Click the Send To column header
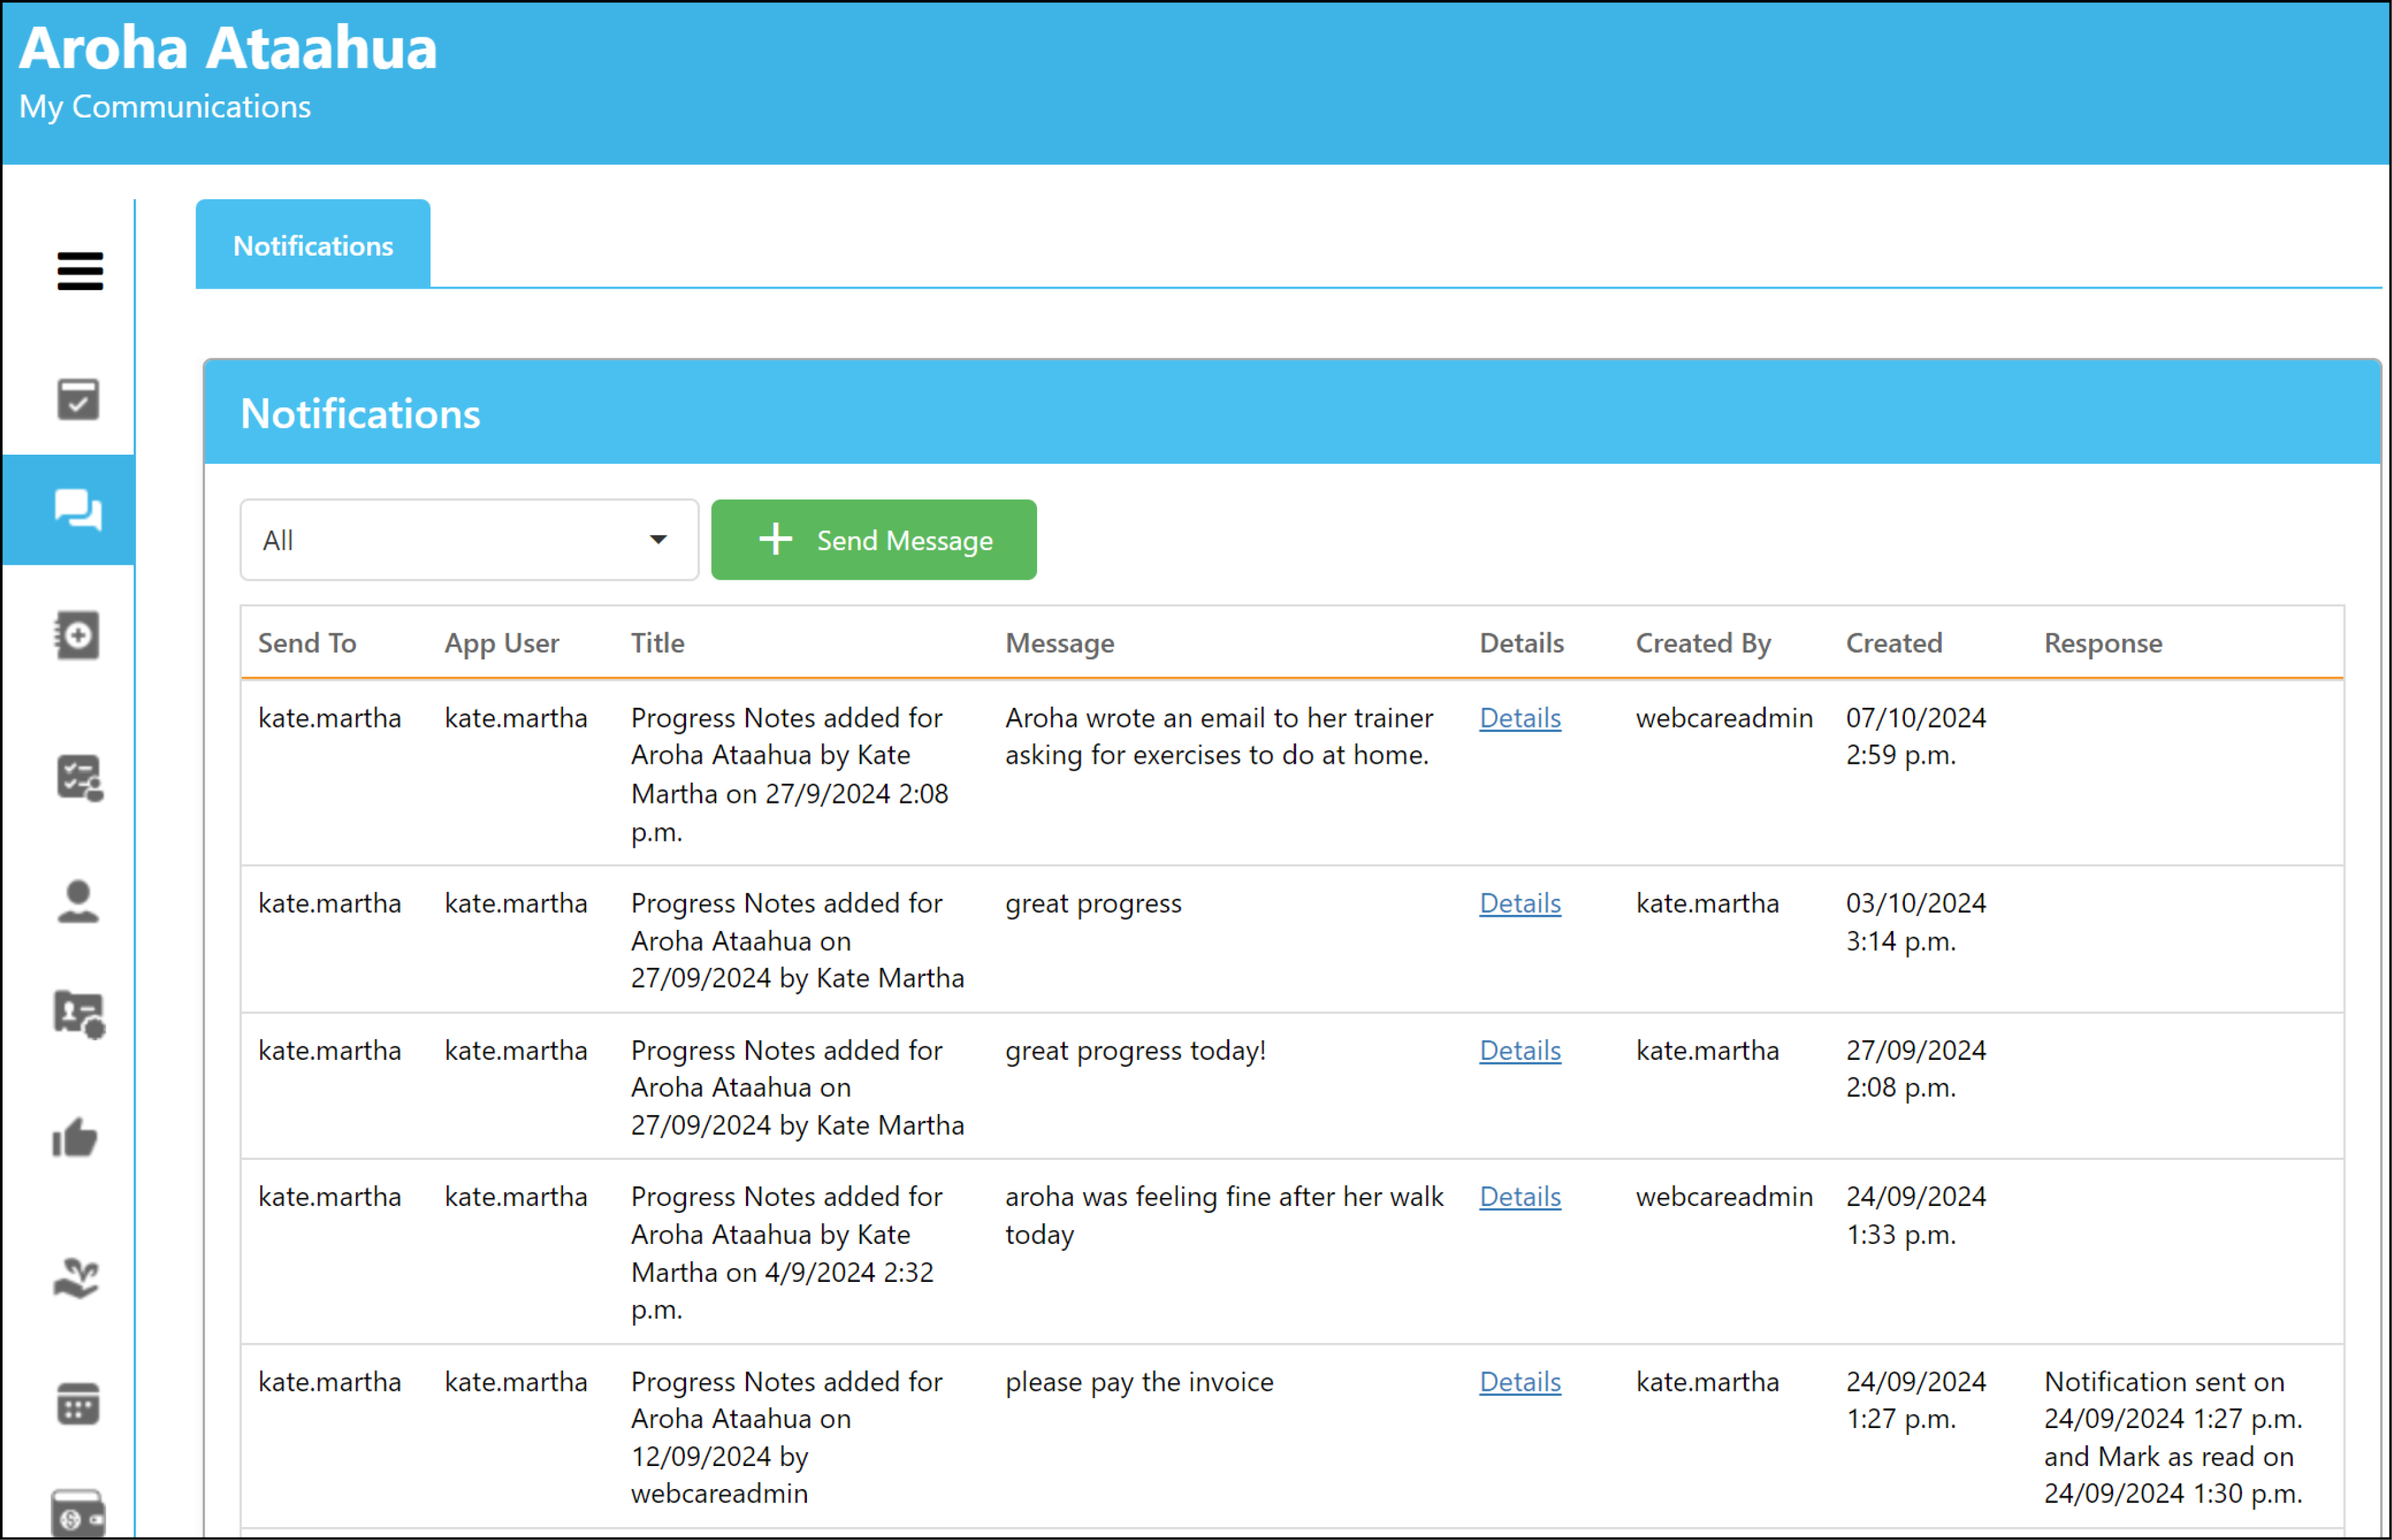This screenshot has width=2392, height=1540. (307, 643)
